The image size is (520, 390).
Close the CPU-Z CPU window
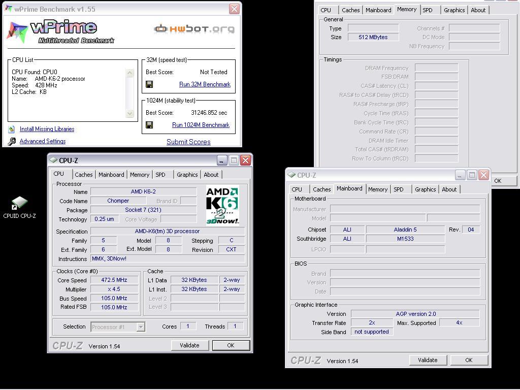pos(245,160)
